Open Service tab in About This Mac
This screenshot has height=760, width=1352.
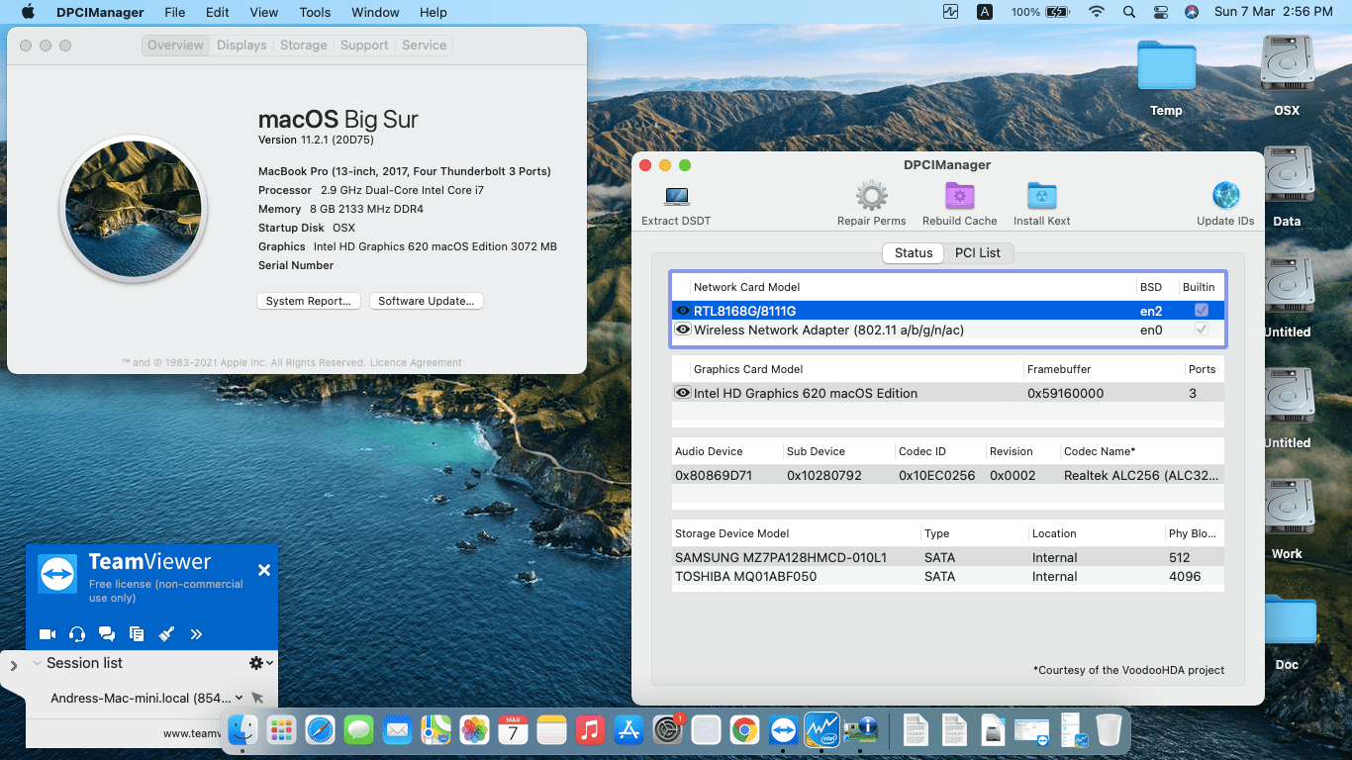click(x=425, y=46)
